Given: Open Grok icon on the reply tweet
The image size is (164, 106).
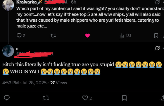Looking at the screenshot, I should point(157,48).
